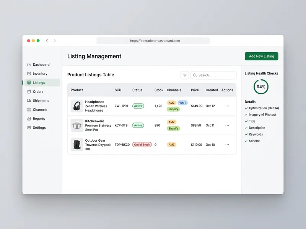Click the price $110.00

(x=196, y=145)
